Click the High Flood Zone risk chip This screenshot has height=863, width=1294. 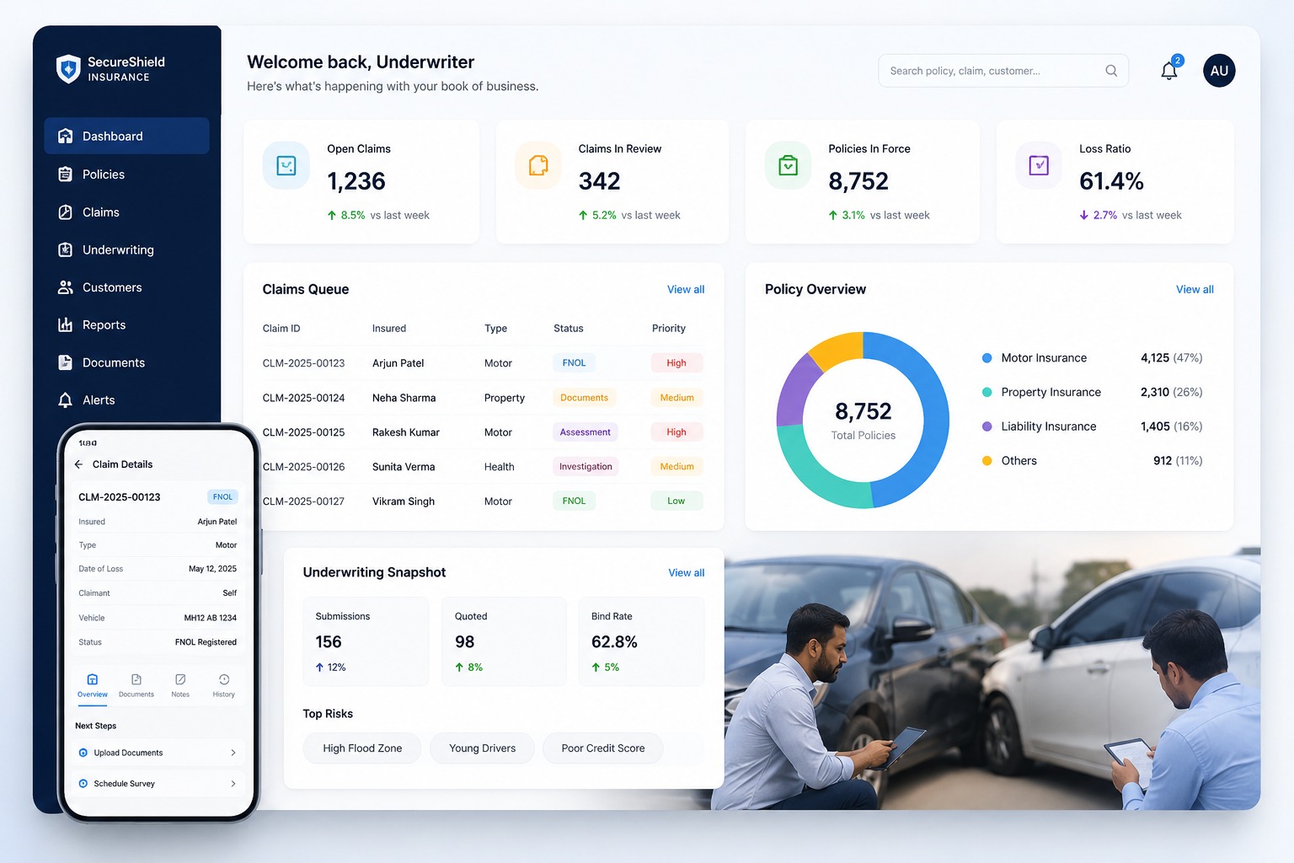362,748
